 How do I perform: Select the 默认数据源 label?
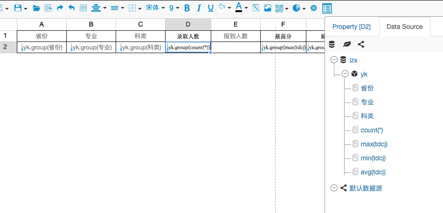click(x=366, y=188)
